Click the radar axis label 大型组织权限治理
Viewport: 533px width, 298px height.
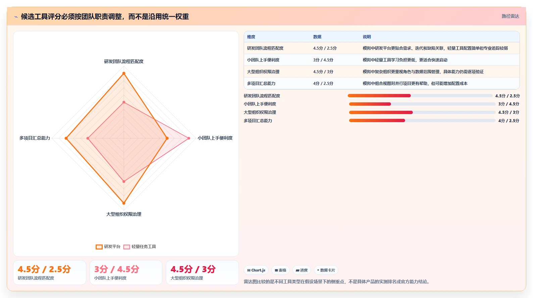click(124, 214)
